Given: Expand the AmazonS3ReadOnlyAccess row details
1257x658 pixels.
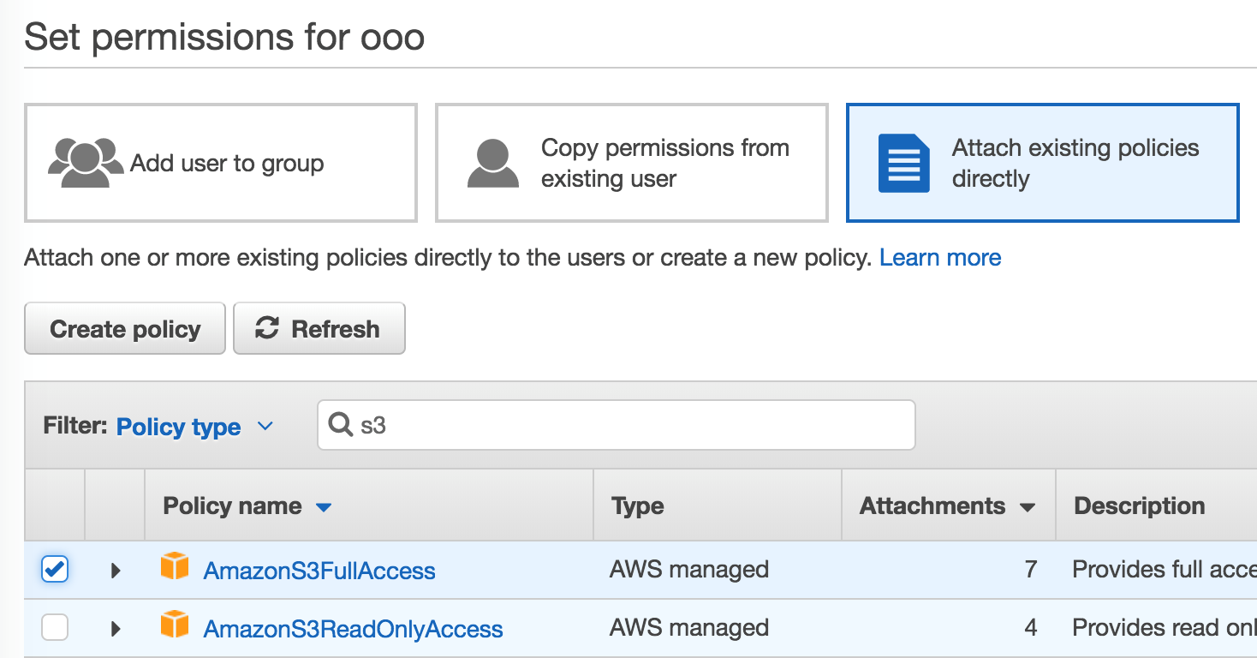Looking at the screenshot, I should tap(116, 629).
